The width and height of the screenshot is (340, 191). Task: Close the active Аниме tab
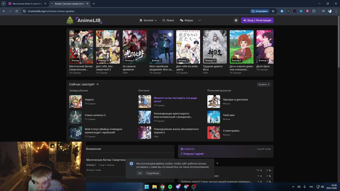click(x=87, y=4)
